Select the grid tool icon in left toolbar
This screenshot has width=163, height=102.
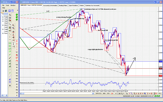(10, 18)
